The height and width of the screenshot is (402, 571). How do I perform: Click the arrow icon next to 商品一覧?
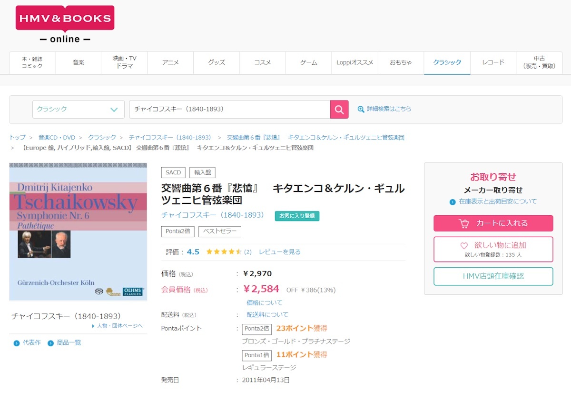[49, 342]
